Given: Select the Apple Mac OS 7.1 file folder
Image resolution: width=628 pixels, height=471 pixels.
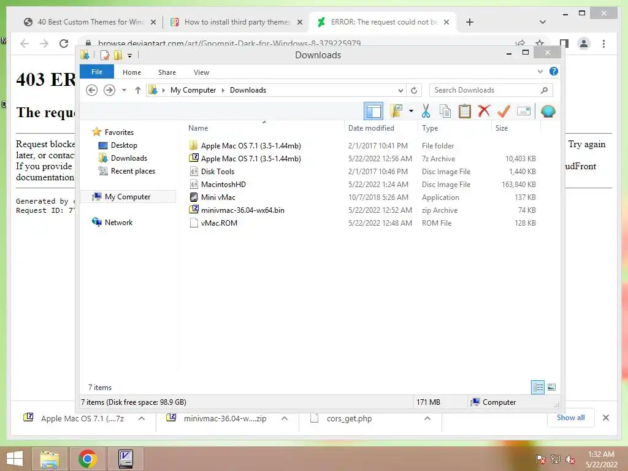Looking at the screenshot, I should (x=251, y=146).
